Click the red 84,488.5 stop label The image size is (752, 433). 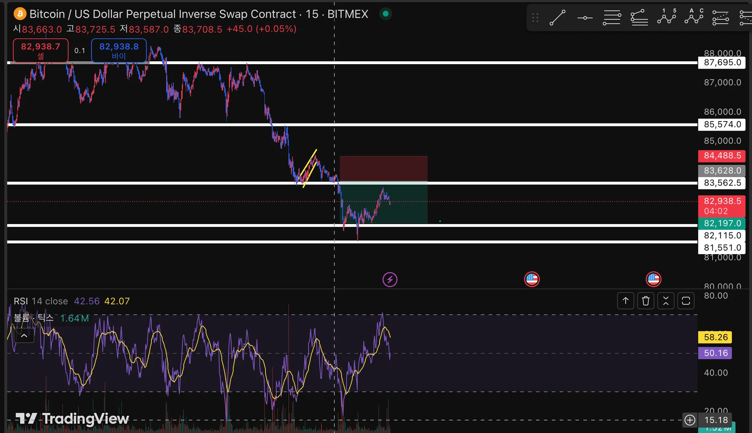coord(722,156)
